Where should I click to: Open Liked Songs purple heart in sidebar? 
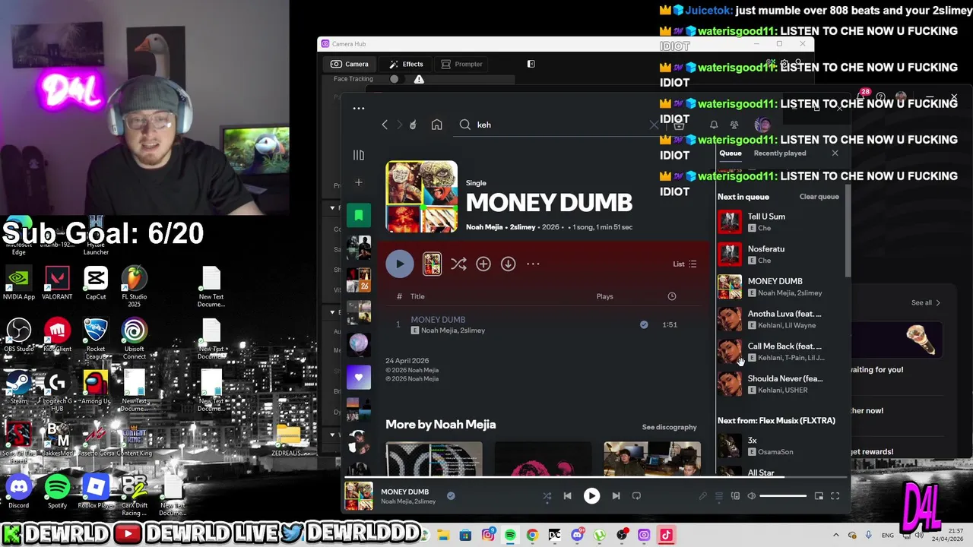pos(359,377)
